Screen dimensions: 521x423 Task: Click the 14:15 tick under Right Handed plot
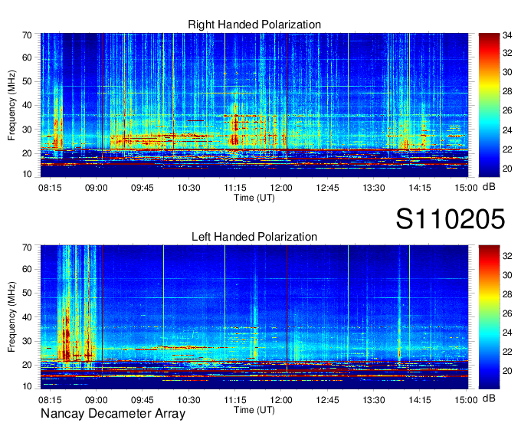(x=420, y=188)
